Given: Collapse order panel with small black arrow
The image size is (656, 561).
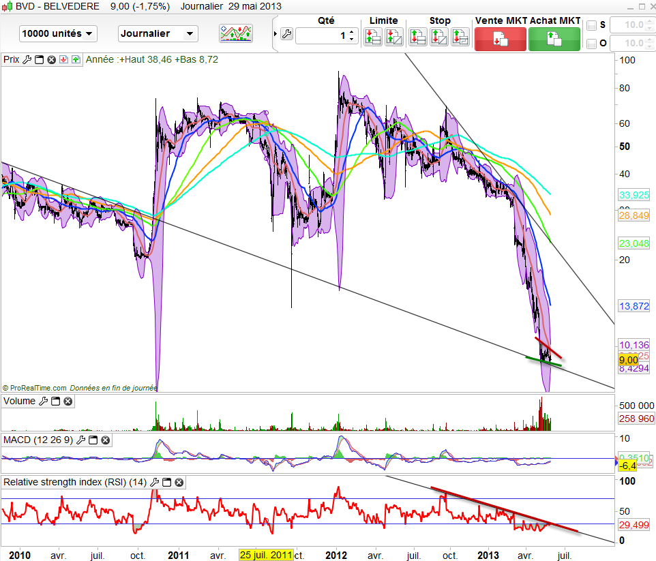Looking at the screenshot, I should [x=275, y=34].
